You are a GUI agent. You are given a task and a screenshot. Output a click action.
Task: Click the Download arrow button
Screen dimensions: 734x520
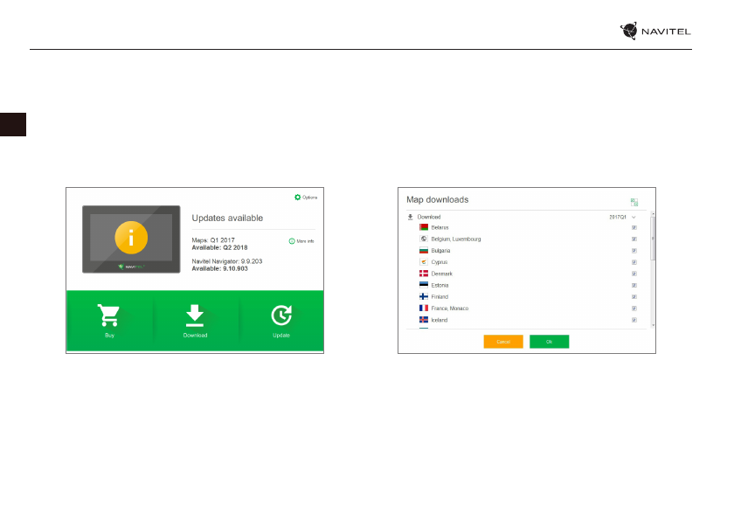coord(195,320)
